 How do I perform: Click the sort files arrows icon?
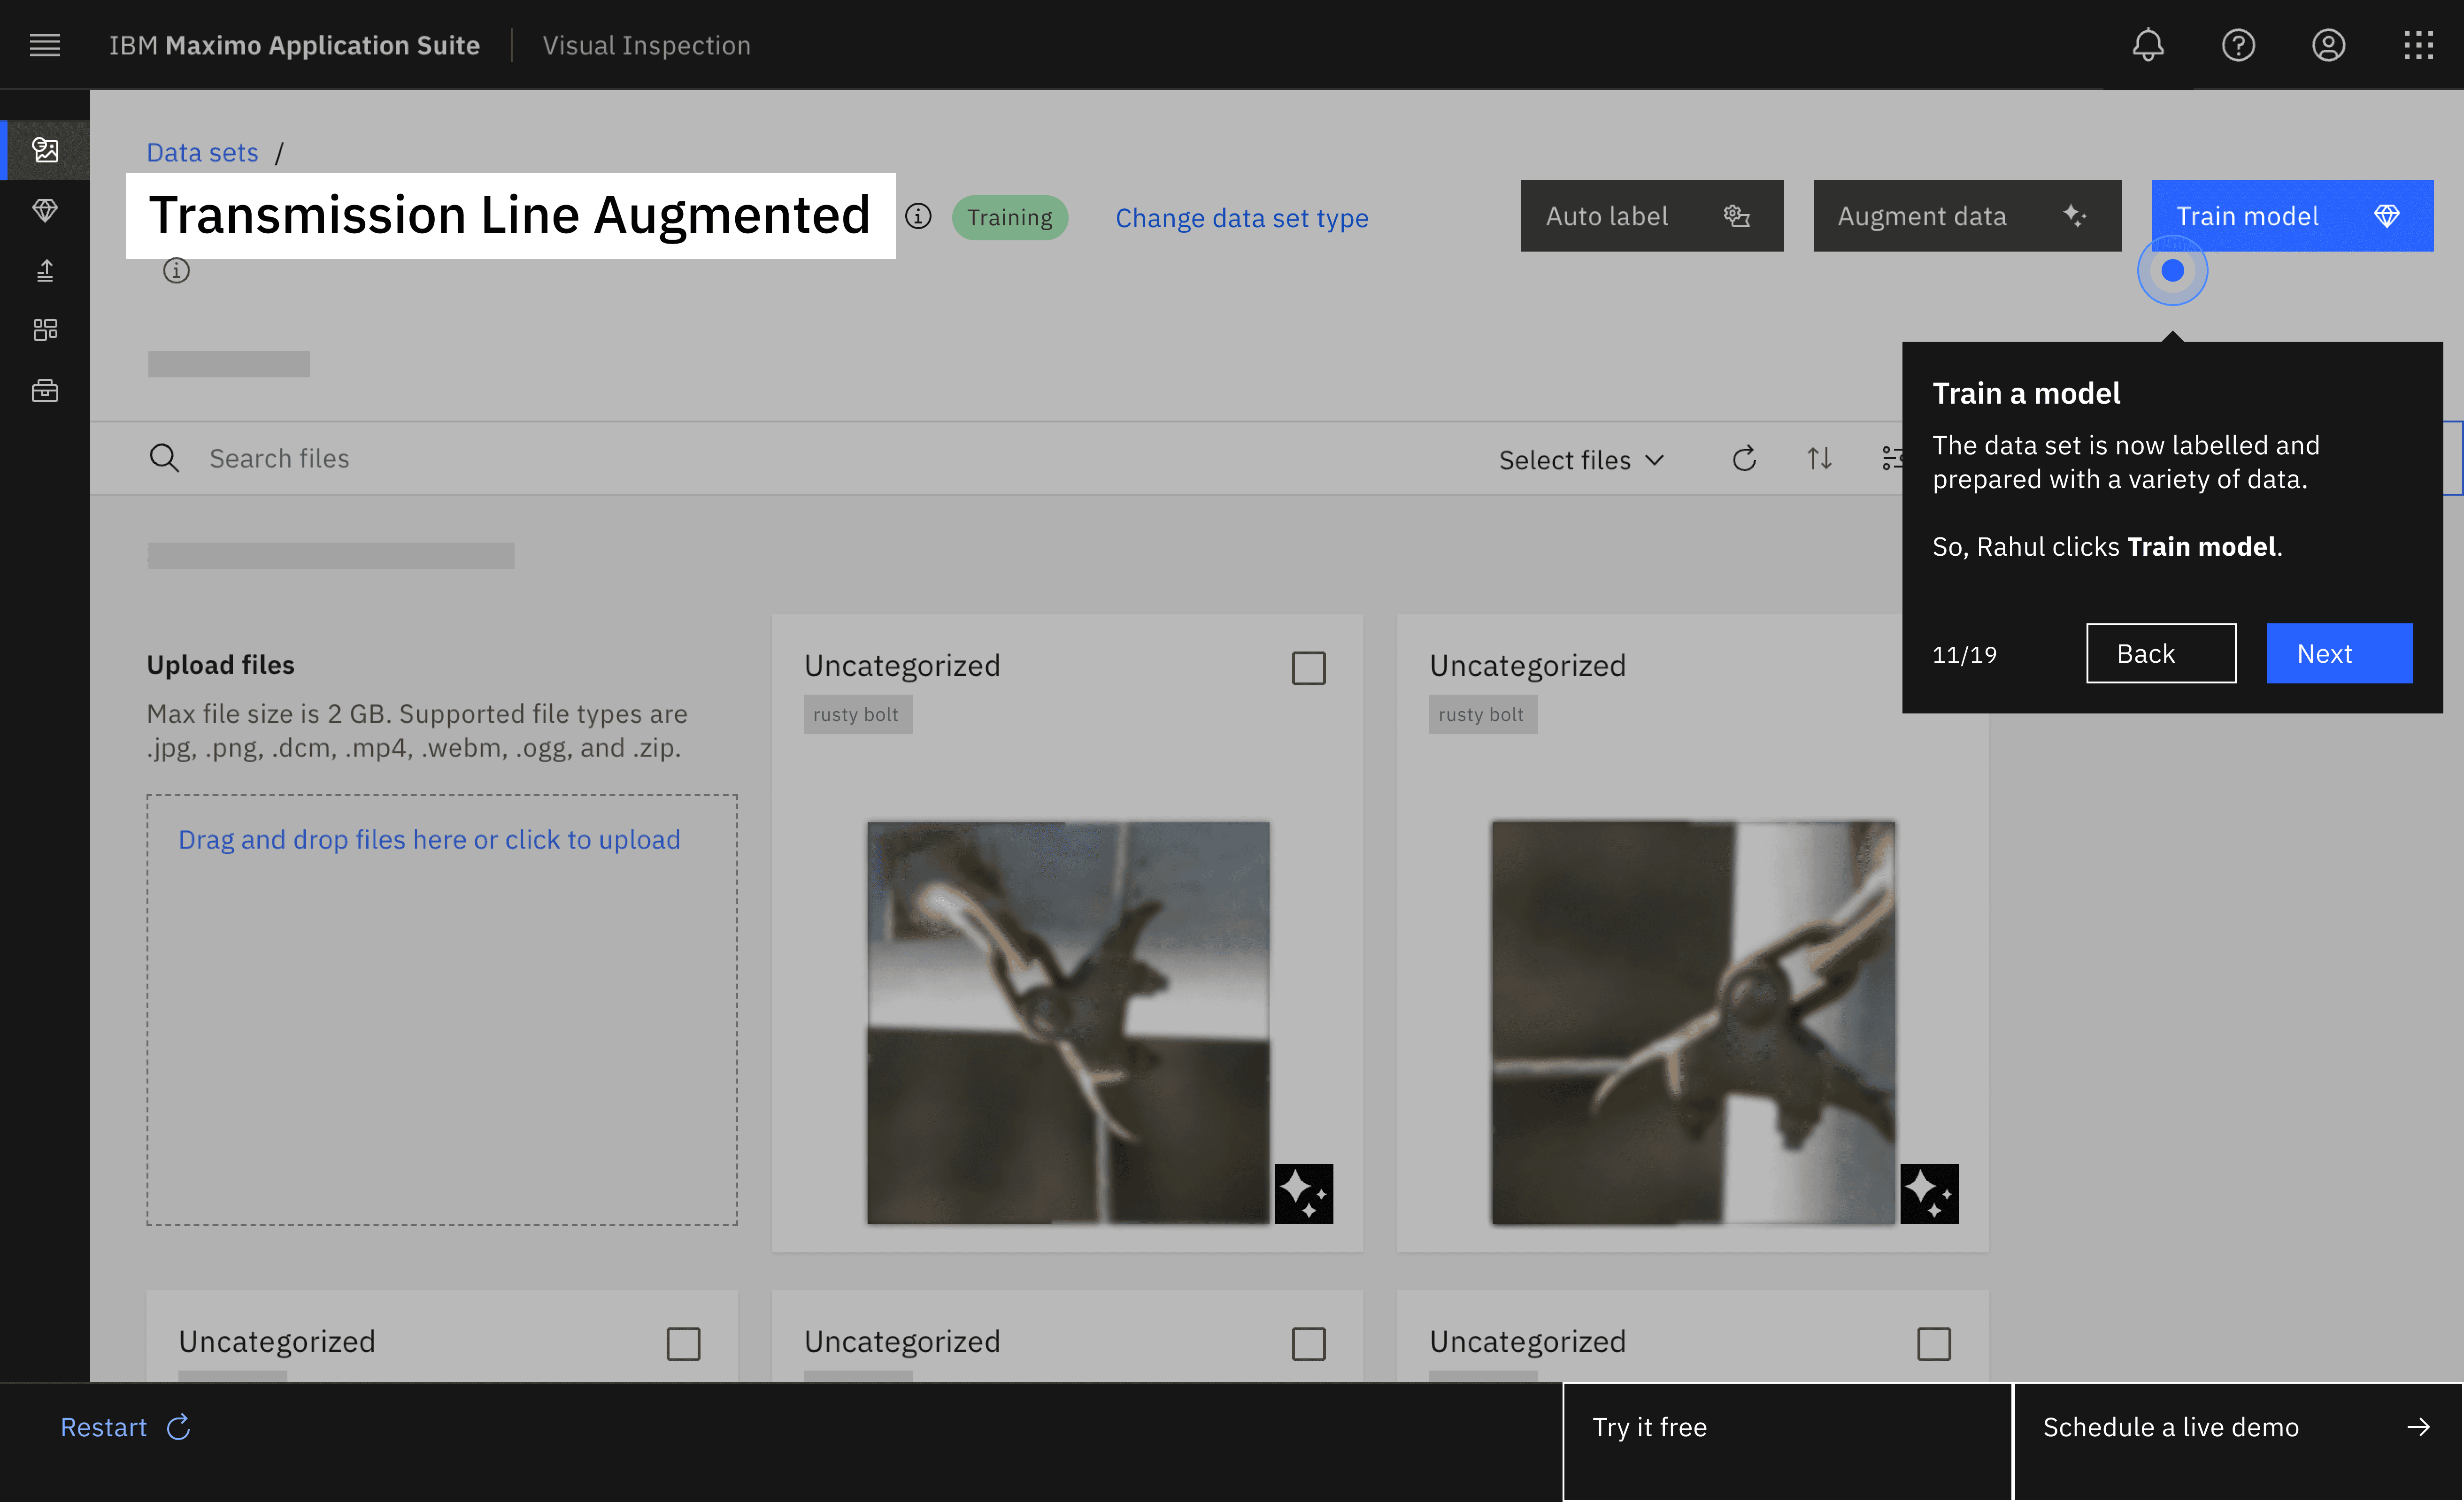(x=1819, y=459)
